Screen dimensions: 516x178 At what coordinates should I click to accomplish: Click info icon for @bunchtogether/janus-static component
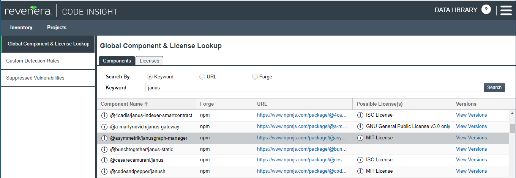pos(104,149)
